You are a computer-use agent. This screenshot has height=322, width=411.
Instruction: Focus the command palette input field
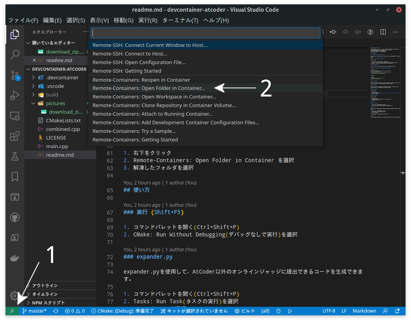pos(205,33)
